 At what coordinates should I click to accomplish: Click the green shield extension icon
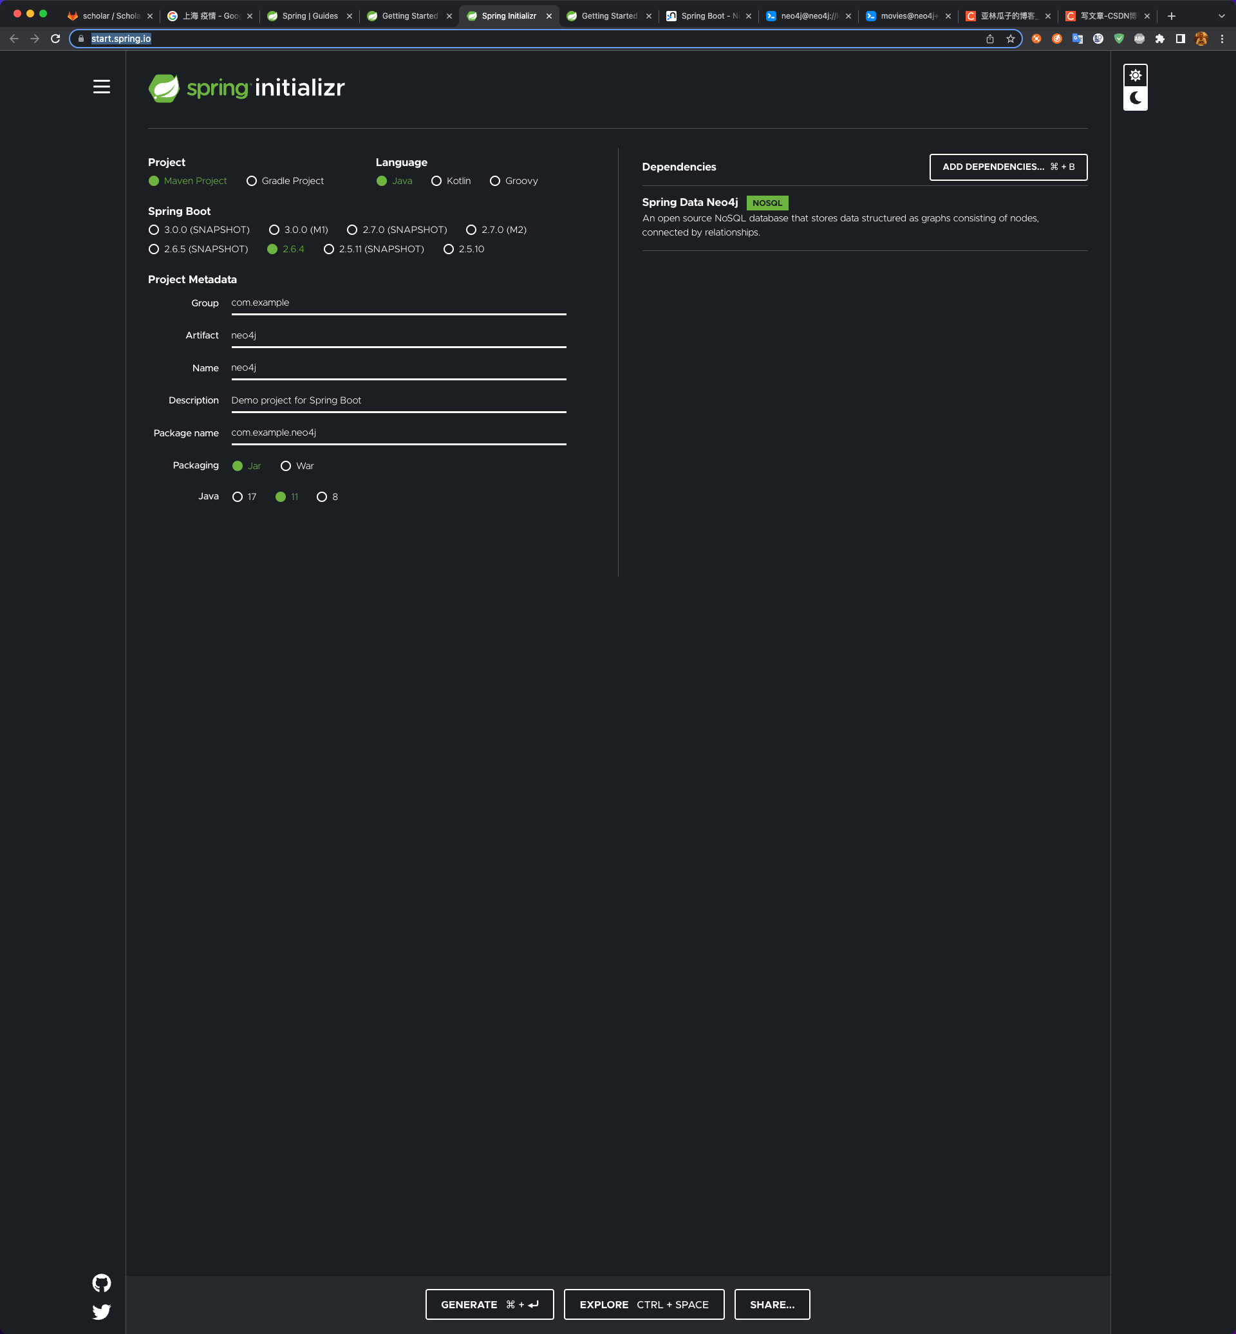click(1119, 39)
